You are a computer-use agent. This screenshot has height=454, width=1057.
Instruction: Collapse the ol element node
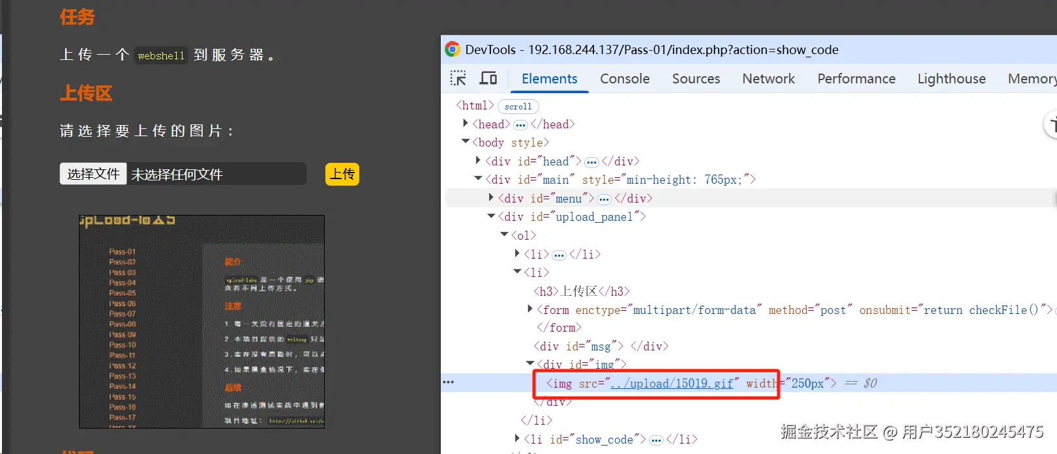(504, 234)
